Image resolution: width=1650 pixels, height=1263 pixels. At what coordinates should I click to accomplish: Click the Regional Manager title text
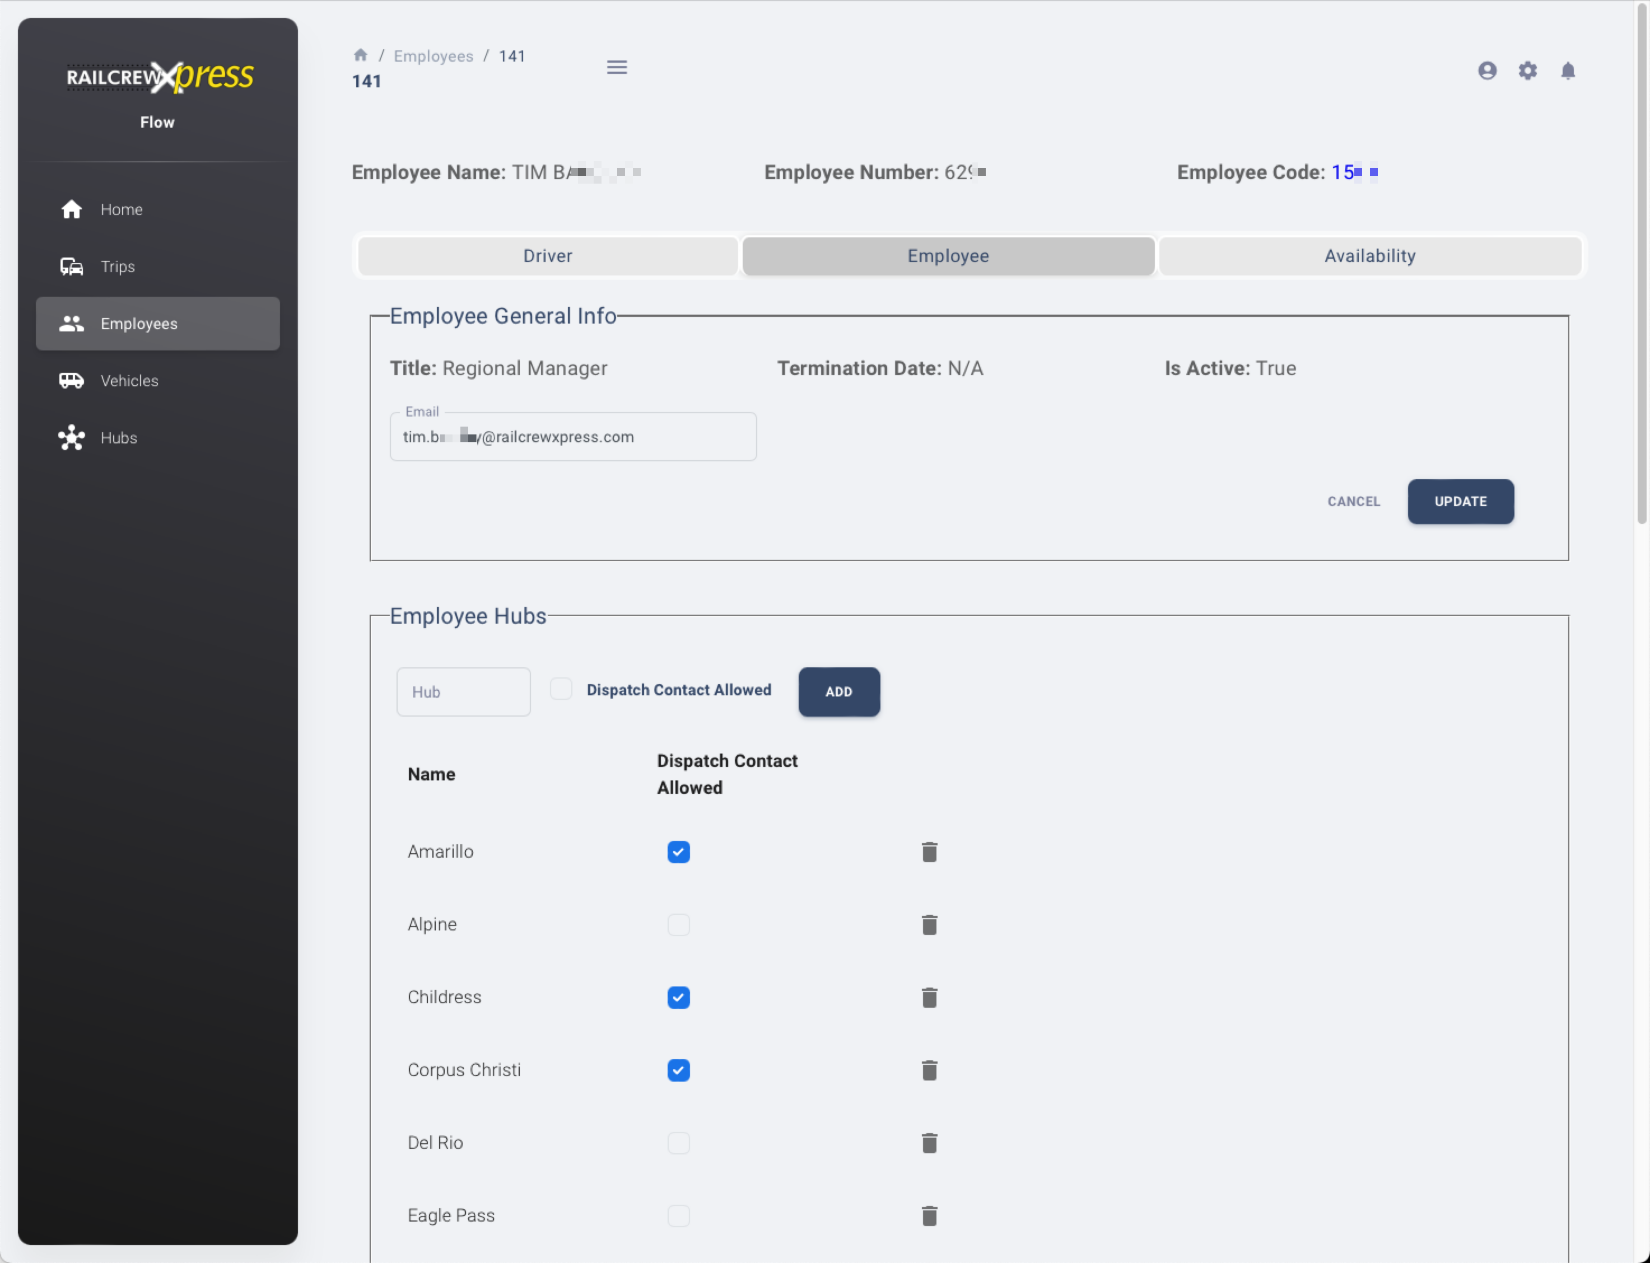pos(524,368)
